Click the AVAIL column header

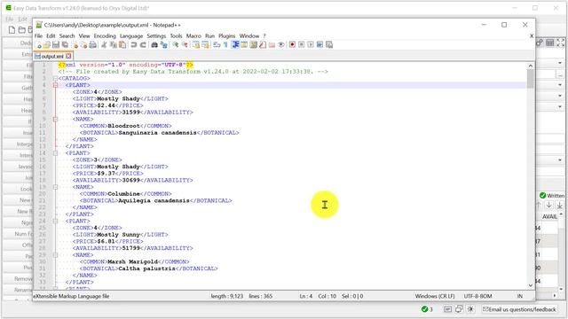[x=549, y=216]
